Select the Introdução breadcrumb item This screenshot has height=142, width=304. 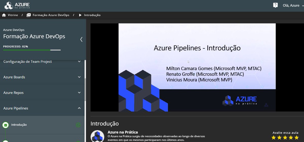pyautogui.click(x=92, y=15)
